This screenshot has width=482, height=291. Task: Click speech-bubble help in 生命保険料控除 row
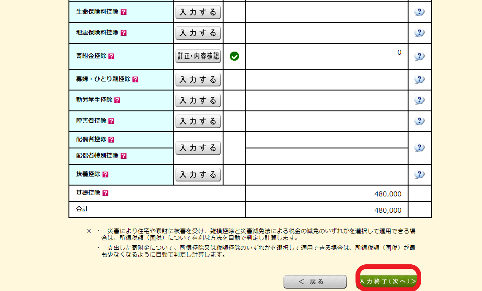click(x=419, y=12)
